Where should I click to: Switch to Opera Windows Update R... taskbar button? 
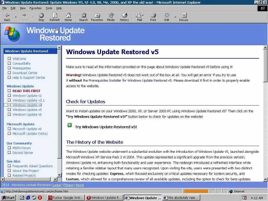point(104,198)
